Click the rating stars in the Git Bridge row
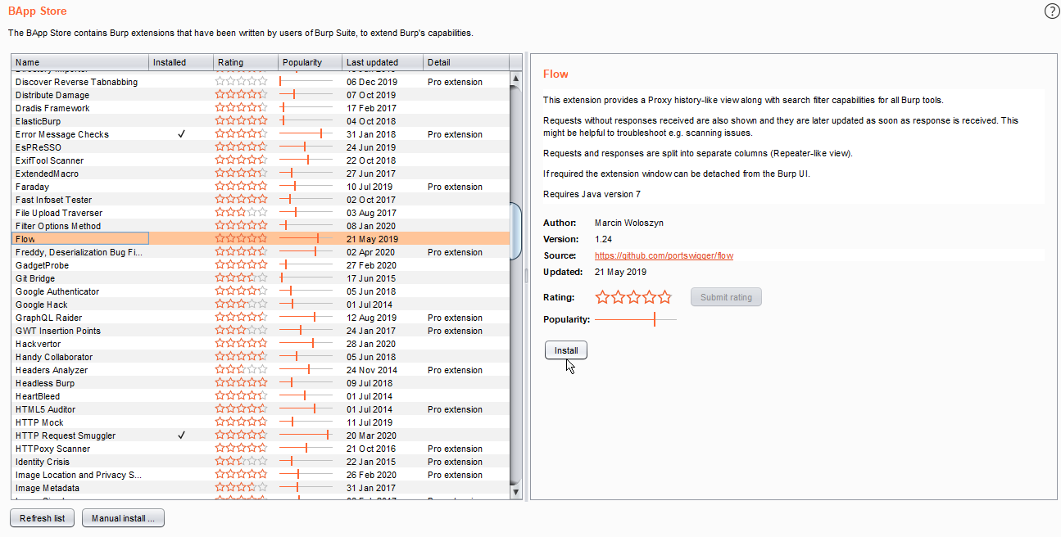This screenshot has height=537, width=1061. [241, 278]
